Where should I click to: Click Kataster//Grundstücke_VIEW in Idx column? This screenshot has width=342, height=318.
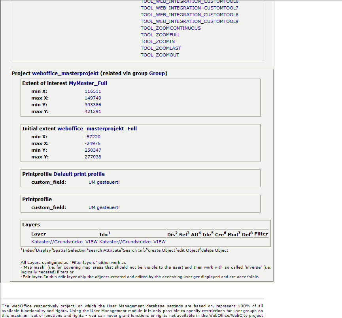132,242
